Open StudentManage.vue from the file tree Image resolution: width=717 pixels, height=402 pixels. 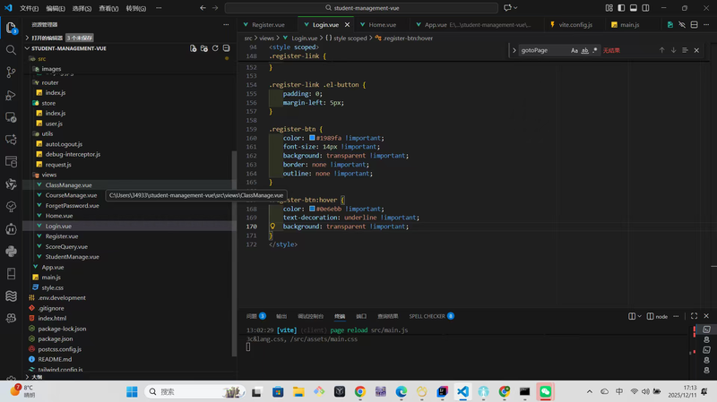[x=72, y=257]
